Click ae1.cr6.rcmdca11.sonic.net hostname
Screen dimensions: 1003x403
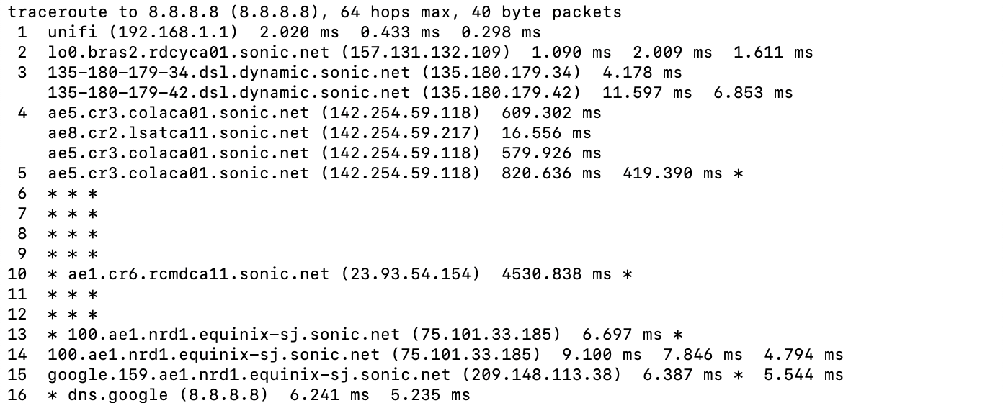coord(199,274)
